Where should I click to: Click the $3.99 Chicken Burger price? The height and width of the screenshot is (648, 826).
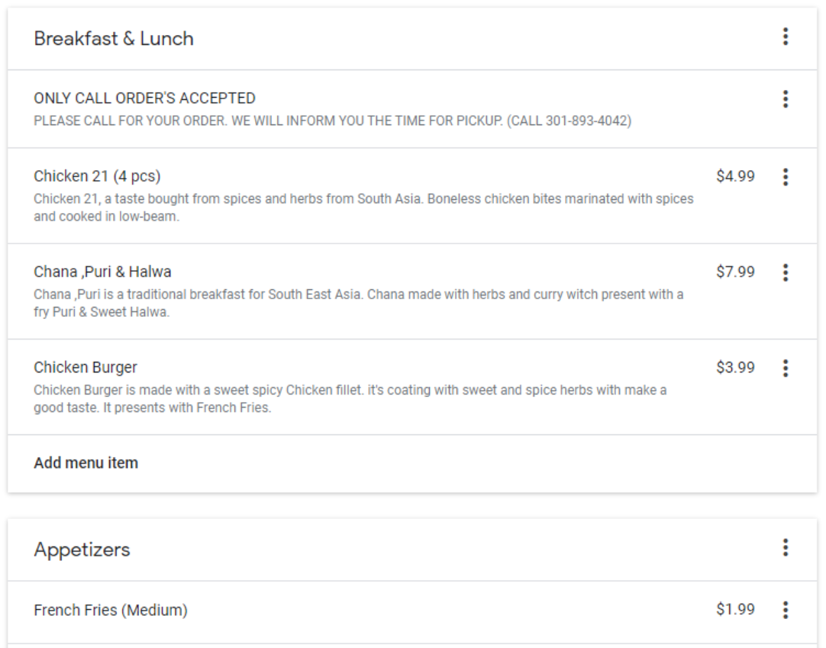[x=735, y=367]
